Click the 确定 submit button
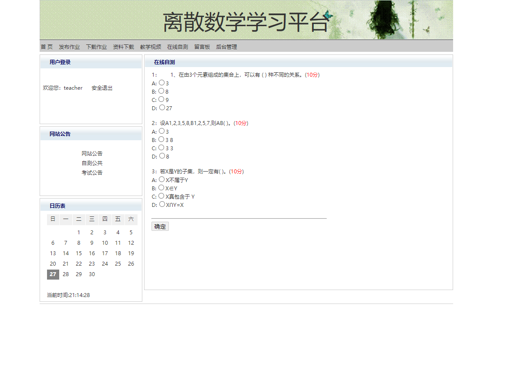The height and width of the screenshot is (368, 521). pyautogui.click(x=160, y=226)
